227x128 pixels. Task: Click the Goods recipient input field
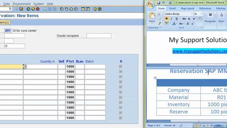click(99, 36)
